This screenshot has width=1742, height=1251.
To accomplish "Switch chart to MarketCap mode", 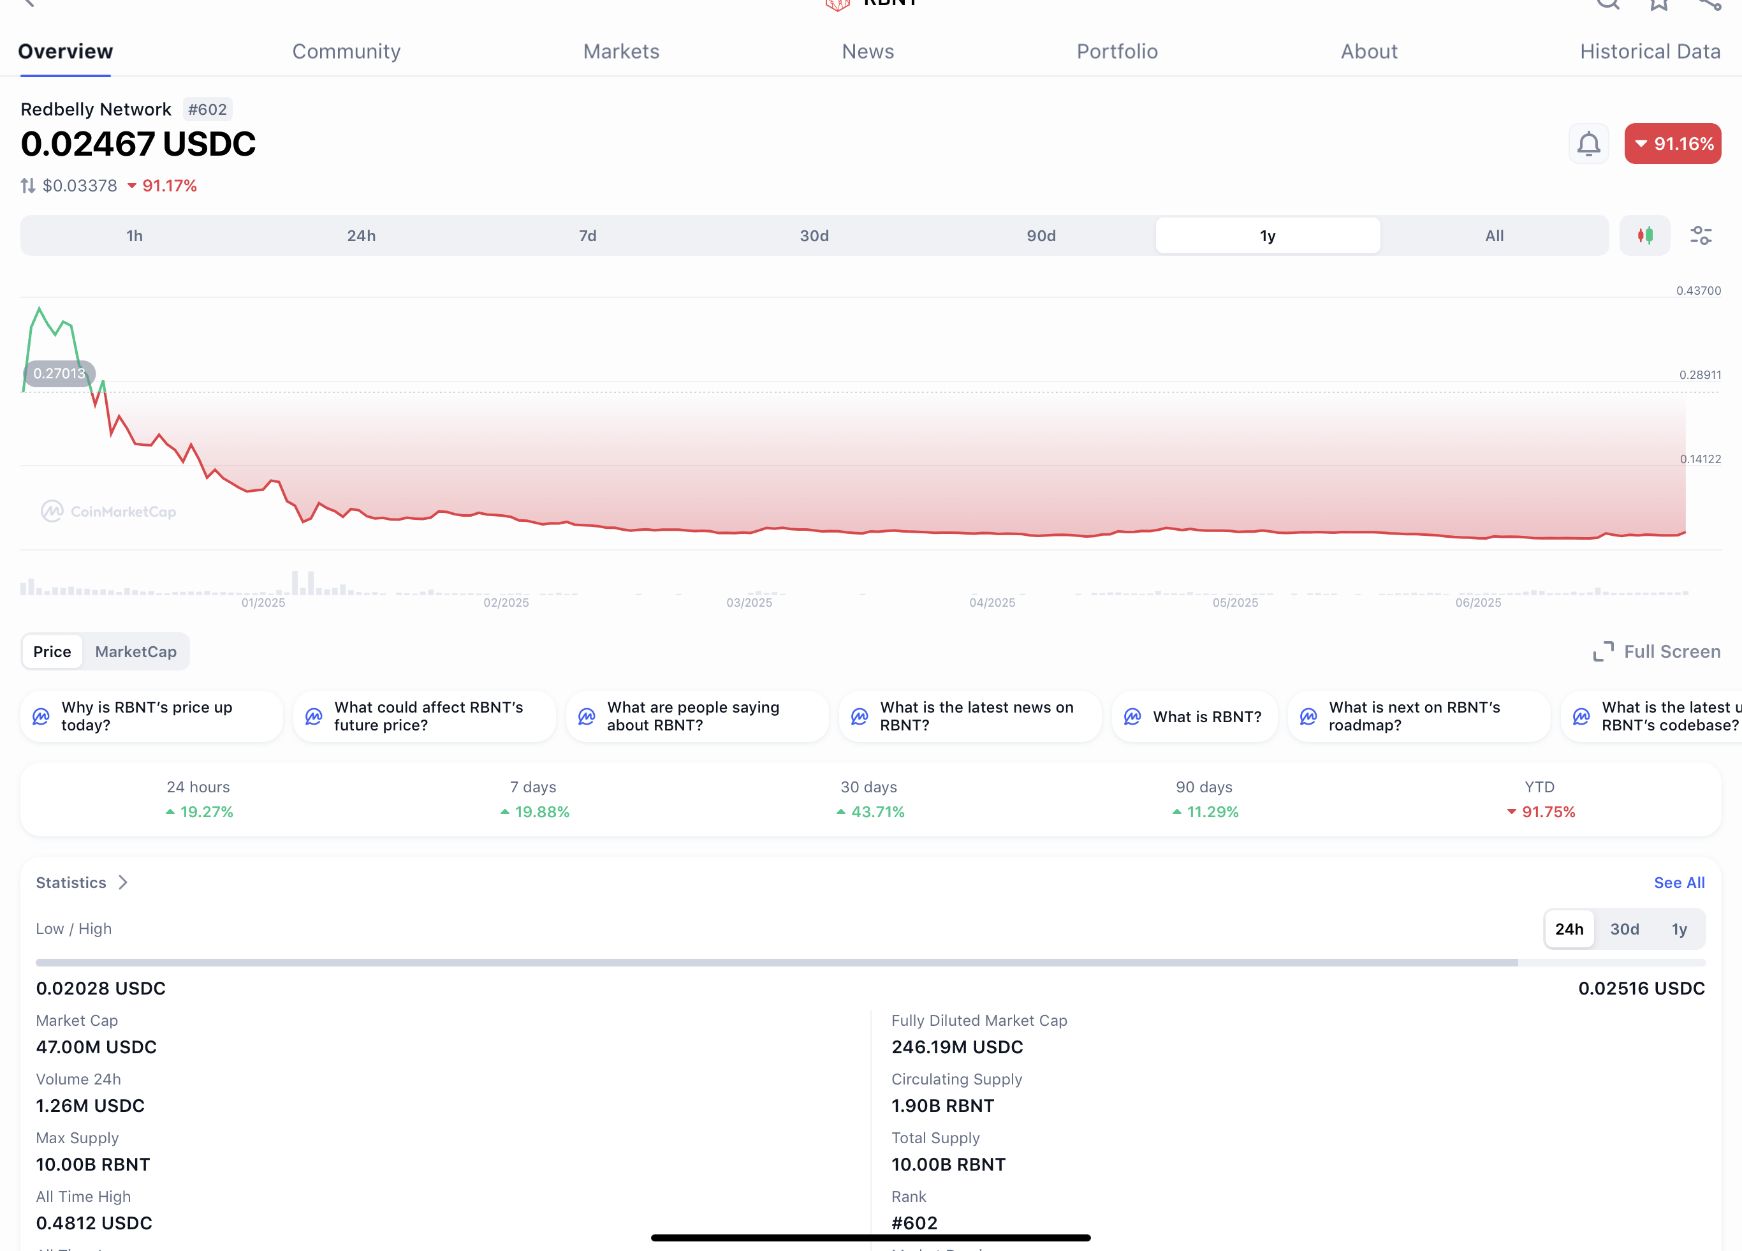I will pos(136,651).
